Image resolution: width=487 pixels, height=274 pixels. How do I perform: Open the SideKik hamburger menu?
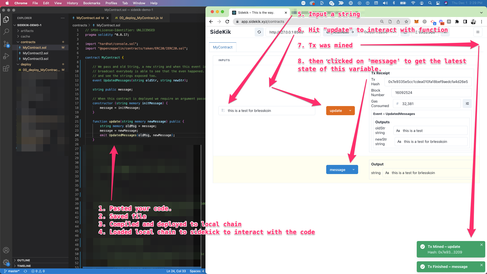click(478, 32)
